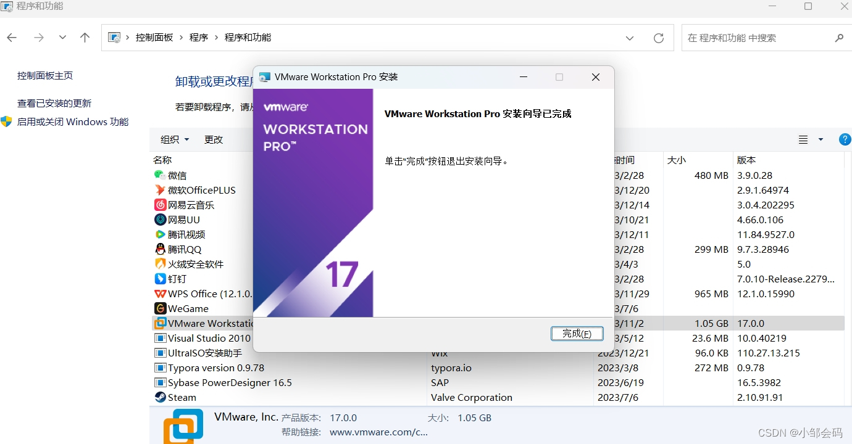
Task: Click the WeGame icon
Action: click(x=160, y=308)
